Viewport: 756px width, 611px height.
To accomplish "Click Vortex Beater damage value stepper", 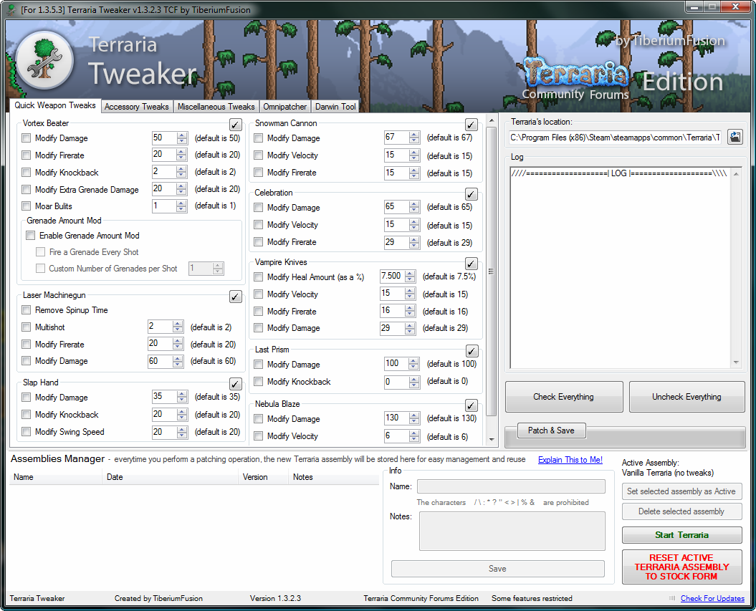I will click(182, 138).
